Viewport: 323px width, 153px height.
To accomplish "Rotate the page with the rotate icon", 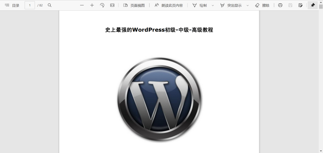I will click(102, 5).
